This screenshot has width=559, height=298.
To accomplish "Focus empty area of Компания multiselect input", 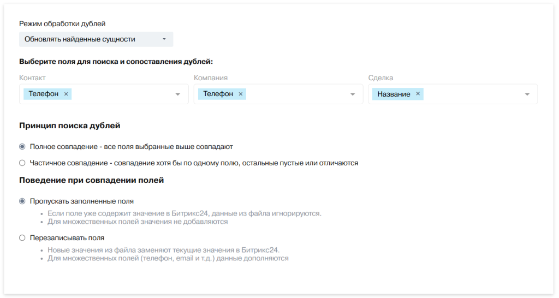I will click(295, 94).
